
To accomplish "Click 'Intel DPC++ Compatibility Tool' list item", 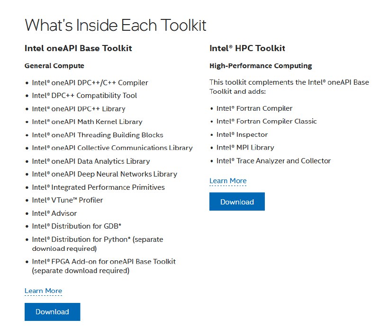I will pos(84,96).
